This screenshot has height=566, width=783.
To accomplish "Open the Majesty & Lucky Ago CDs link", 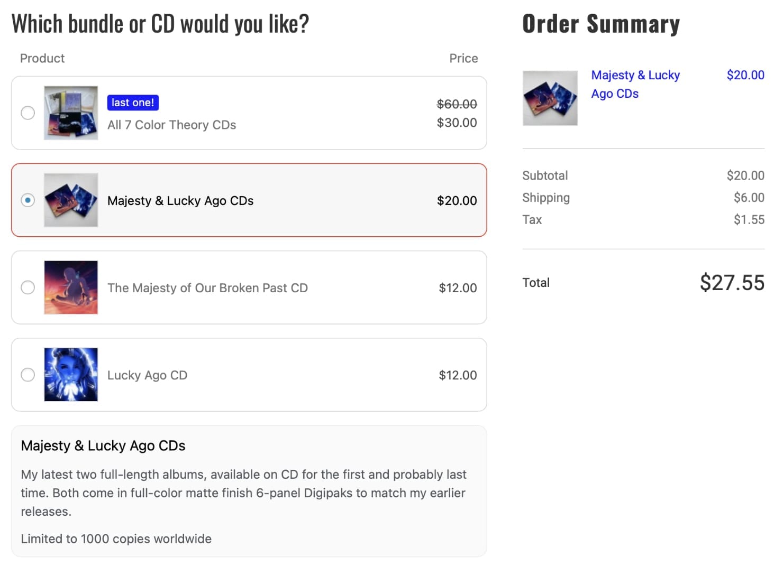I will tap(635, 84).
